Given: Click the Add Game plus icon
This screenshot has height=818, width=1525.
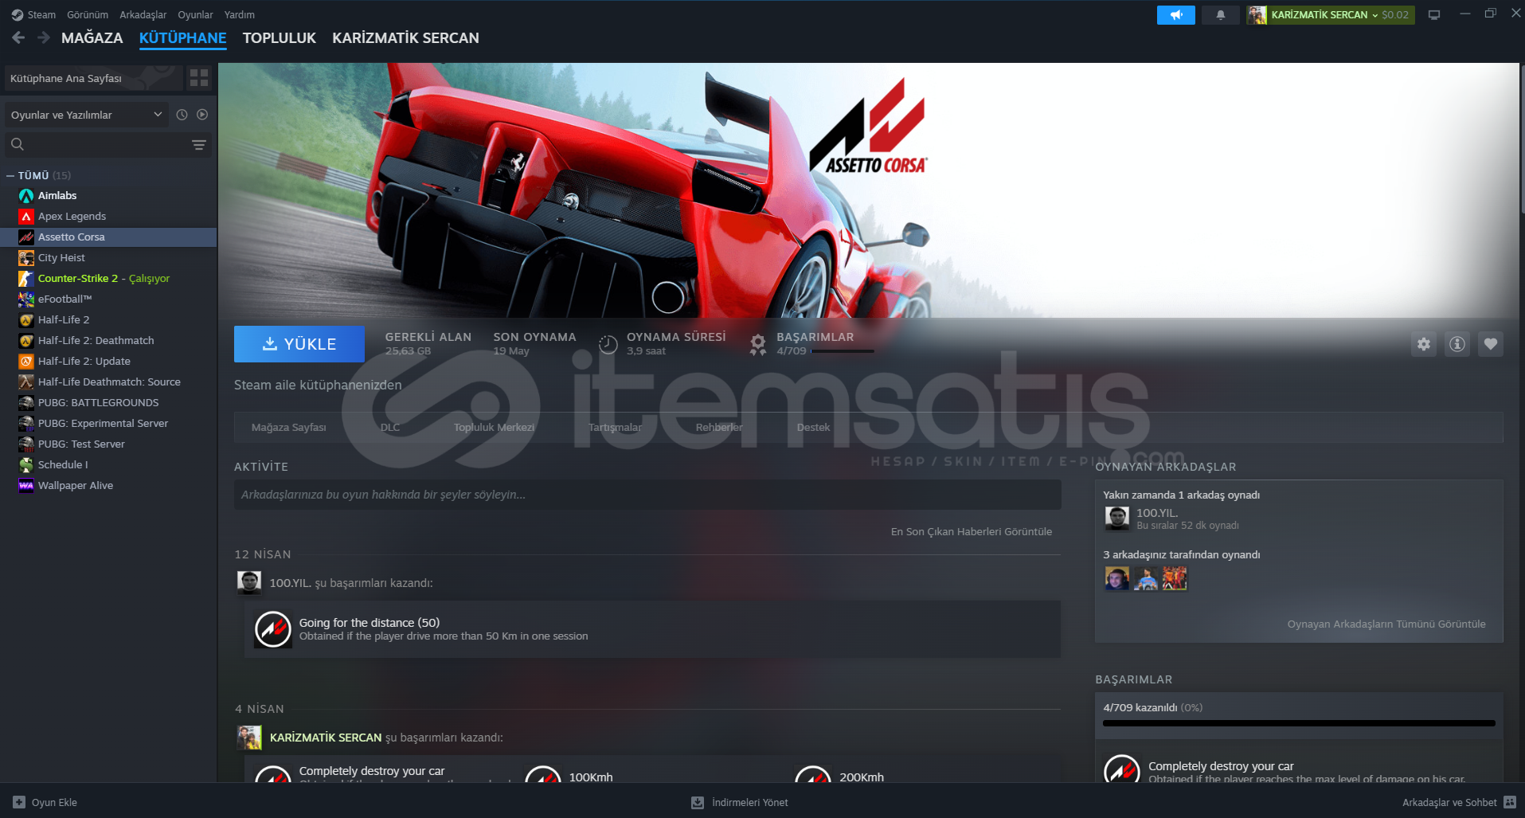Looking at the screenshot, I should (x=19, y=802).
